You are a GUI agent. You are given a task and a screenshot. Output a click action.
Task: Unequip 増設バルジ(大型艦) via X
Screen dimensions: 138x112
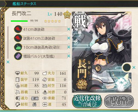[69, 56]
